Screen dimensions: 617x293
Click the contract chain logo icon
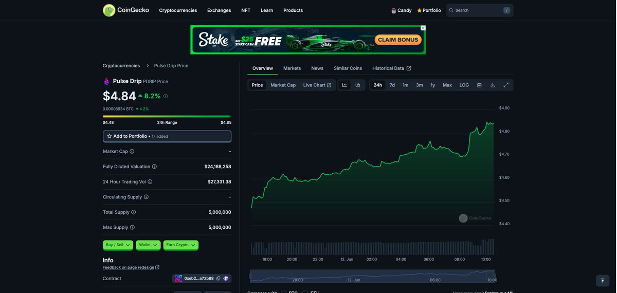point(178,279)
